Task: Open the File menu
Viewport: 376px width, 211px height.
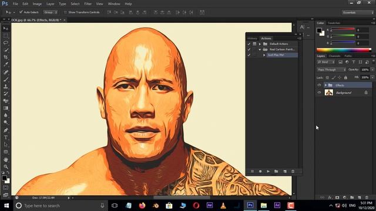Action: [x=15, y=4]
